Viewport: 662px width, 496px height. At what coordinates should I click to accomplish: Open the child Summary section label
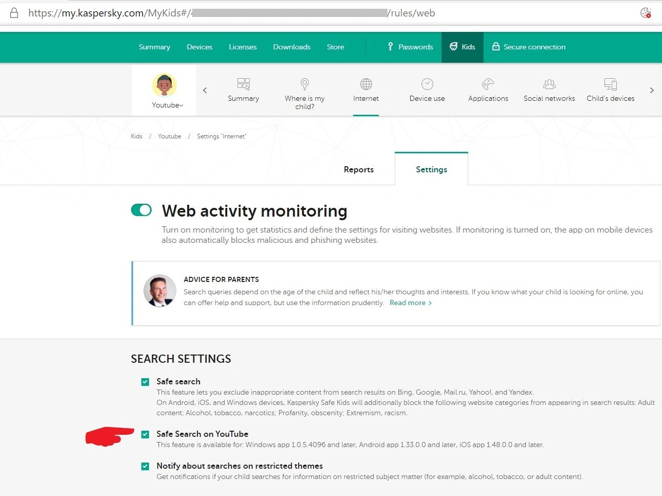(x=244, y=98)
